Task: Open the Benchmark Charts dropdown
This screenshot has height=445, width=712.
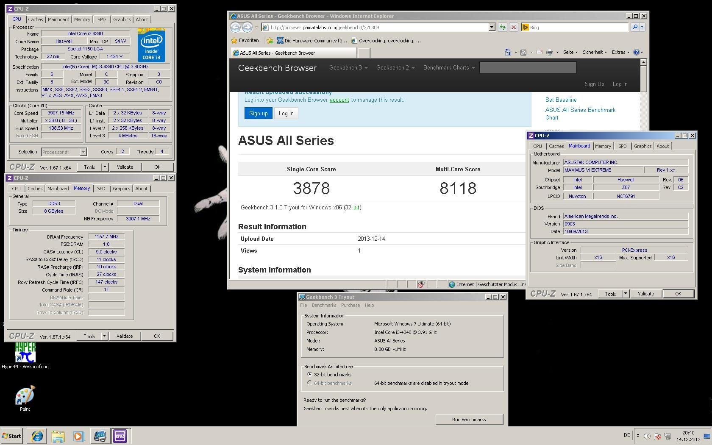Action: coord(449,67)
